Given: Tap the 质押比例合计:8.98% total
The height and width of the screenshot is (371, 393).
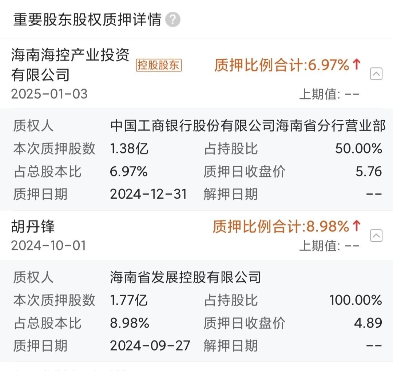Looking at the screenshot, I should pos(281,226).
